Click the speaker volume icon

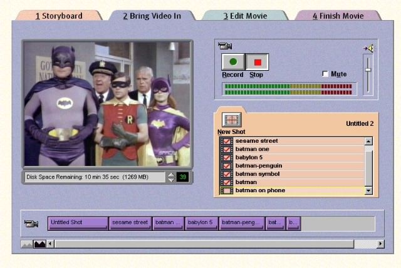coord(368,48)
